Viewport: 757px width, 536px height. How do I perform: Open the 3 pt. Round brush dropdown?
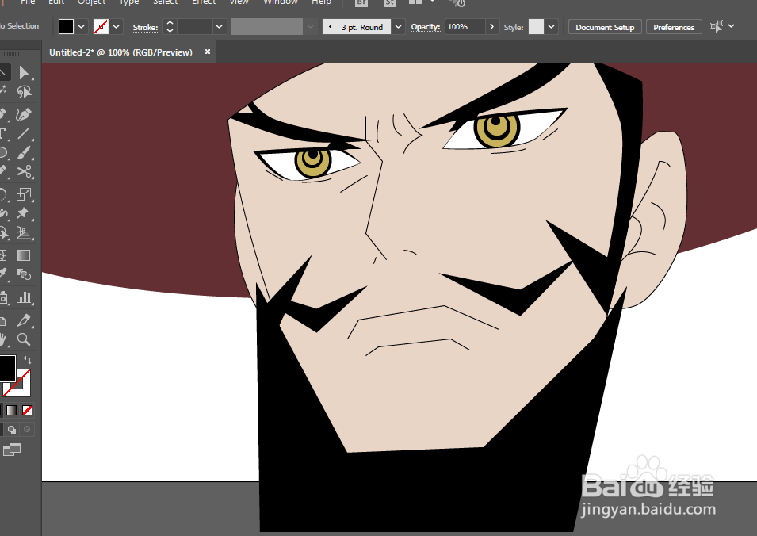(398, 26)
